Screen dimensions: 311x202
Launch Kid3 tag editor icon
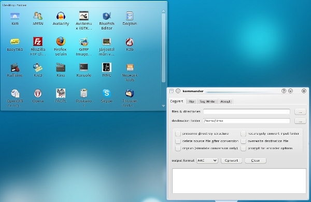tap(38, 68)
